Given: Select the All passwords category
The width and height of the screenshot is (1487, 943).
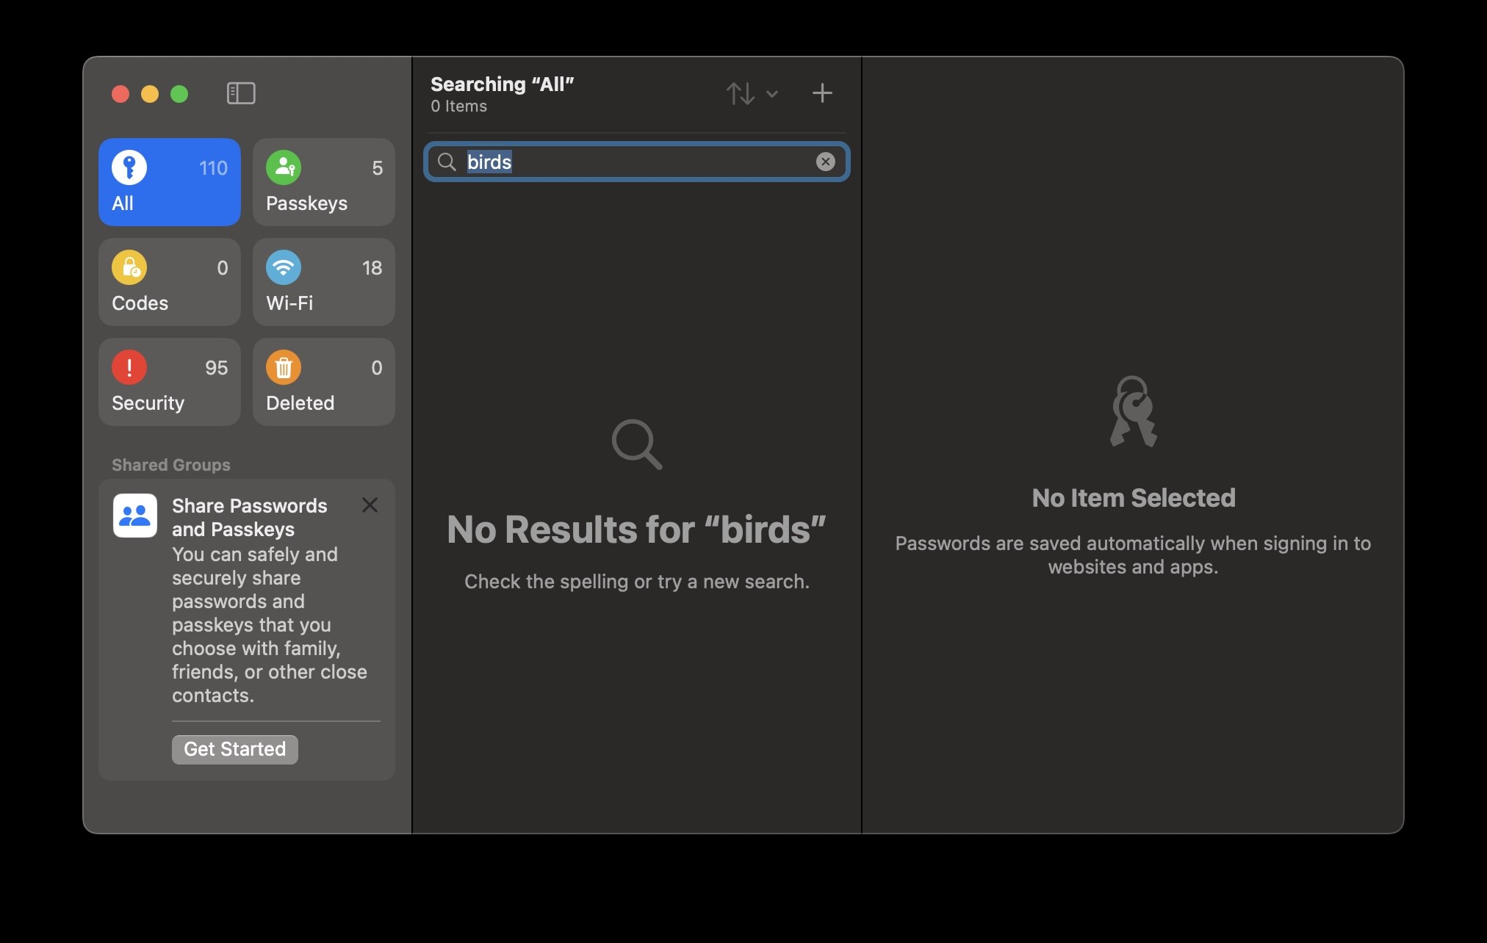Looking at the screenshot, I should click(169, 182).
